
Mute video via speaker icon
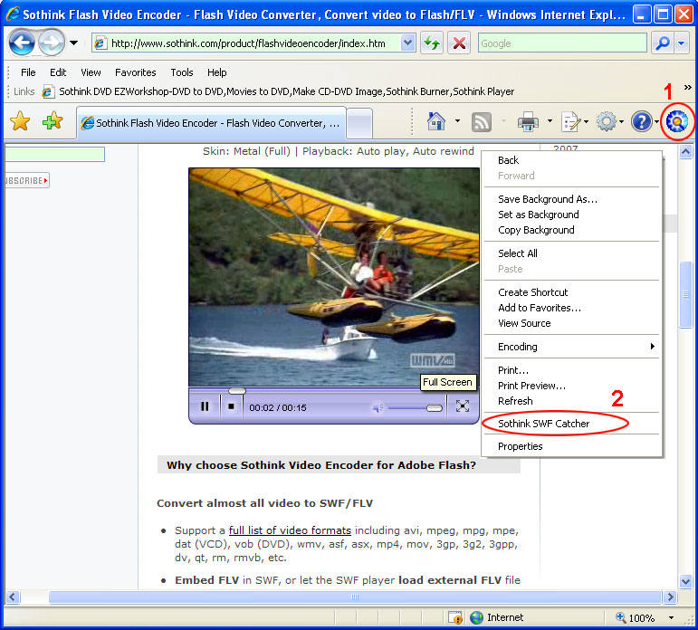[378, 408]
